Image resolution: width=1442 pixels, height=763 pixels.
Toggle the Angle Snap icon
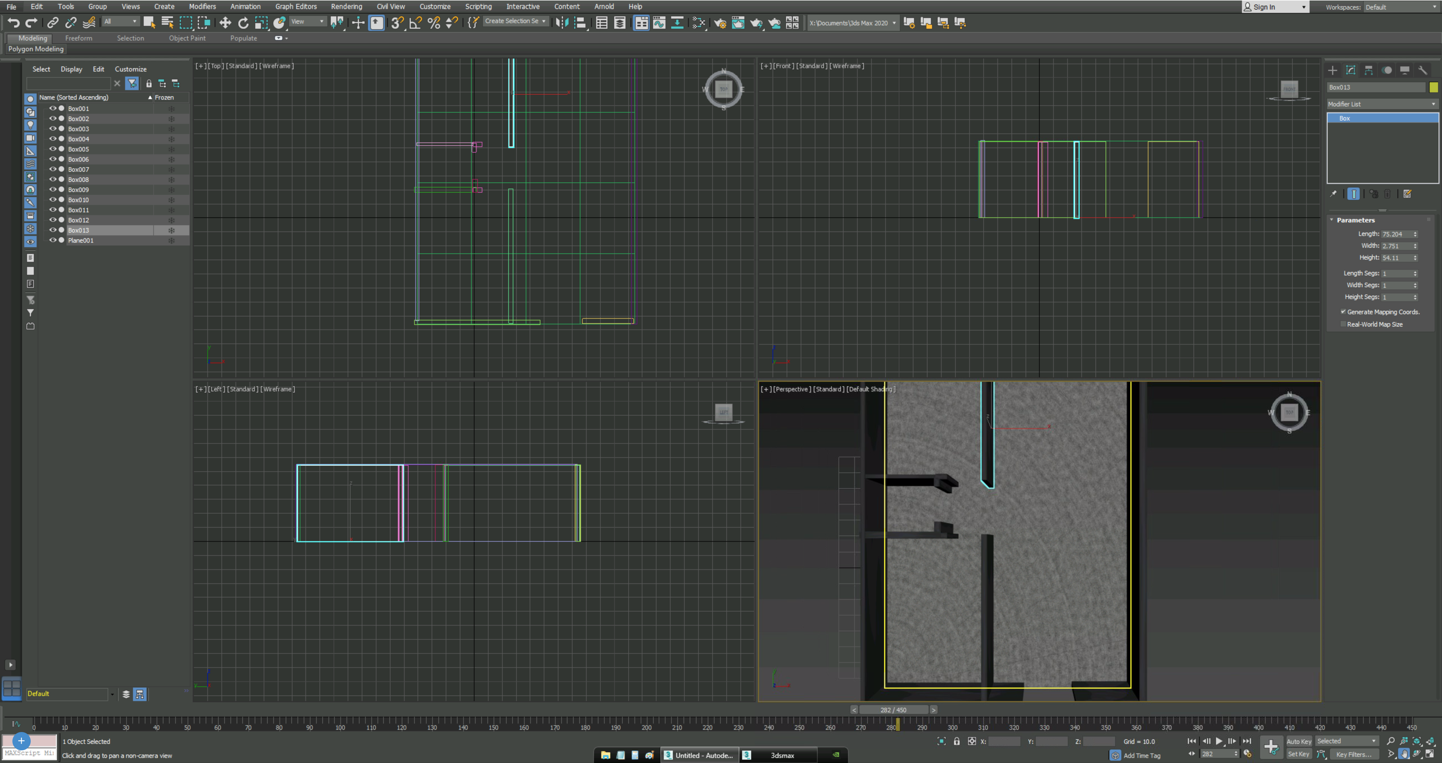point(415,22)
